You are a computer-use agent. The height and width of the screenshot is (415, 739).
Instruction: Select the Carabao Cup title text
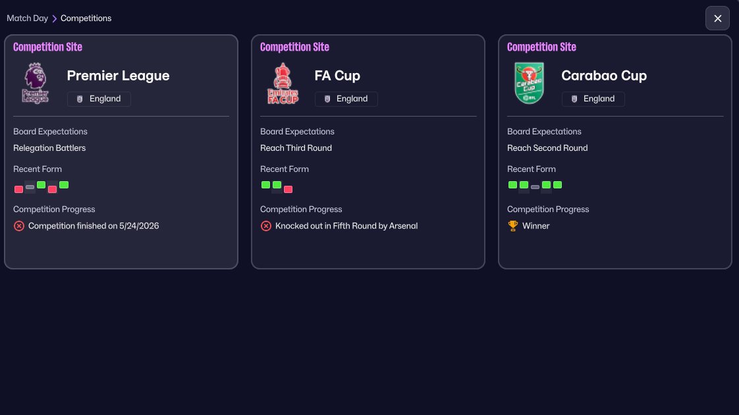pyautogui.click(x=604, y=76)
